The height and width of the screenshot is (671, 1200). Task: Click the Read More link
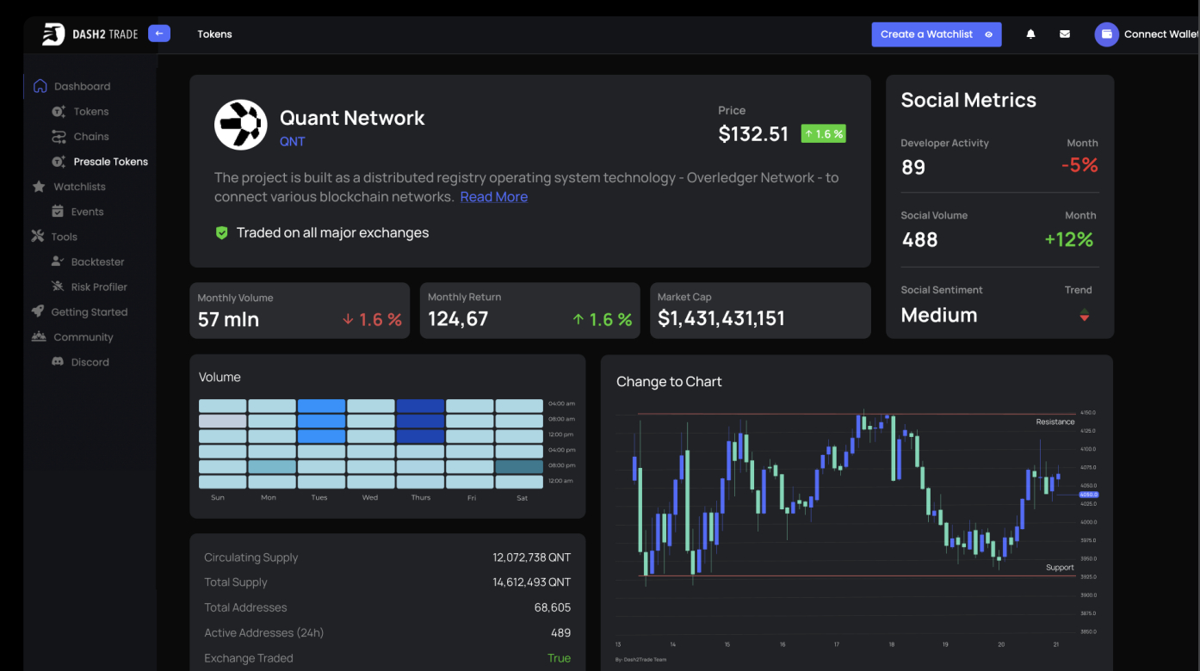click(x=494, y=197)
